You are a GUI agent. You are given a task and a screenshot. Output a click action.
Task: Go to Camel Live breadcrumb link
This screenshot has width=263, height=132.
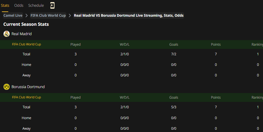pos(13,16)
